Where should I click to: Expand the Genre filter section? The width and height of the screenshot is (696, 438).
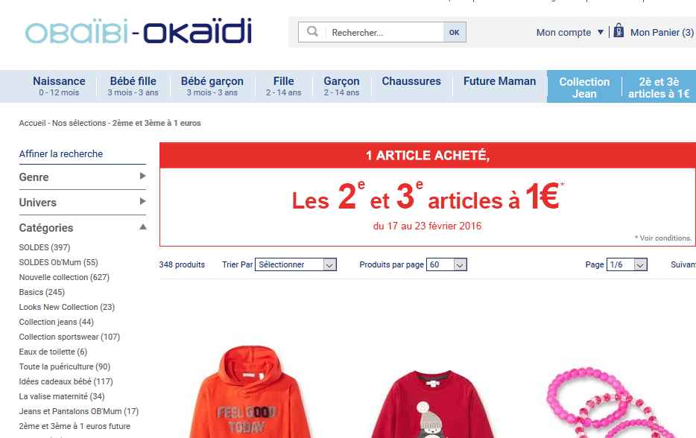point(83,177)
